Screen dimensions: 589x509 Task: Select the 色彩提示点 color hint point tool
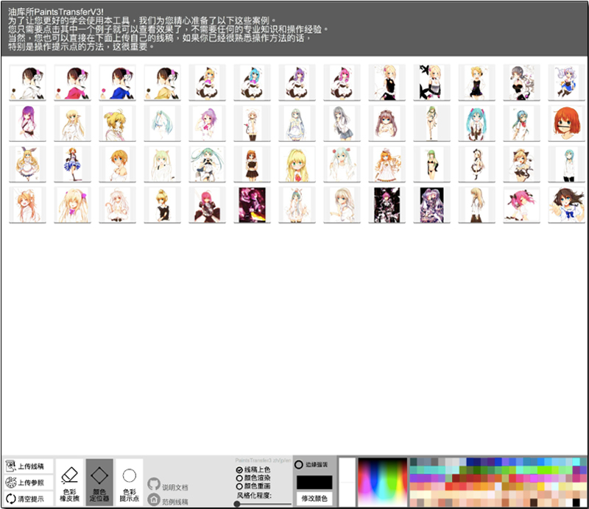tap(130, 481)
